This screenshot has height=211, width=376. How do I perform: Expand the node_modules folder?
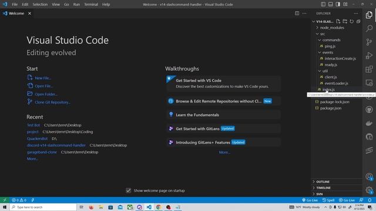pyautogui.click(x=337, y=28)
